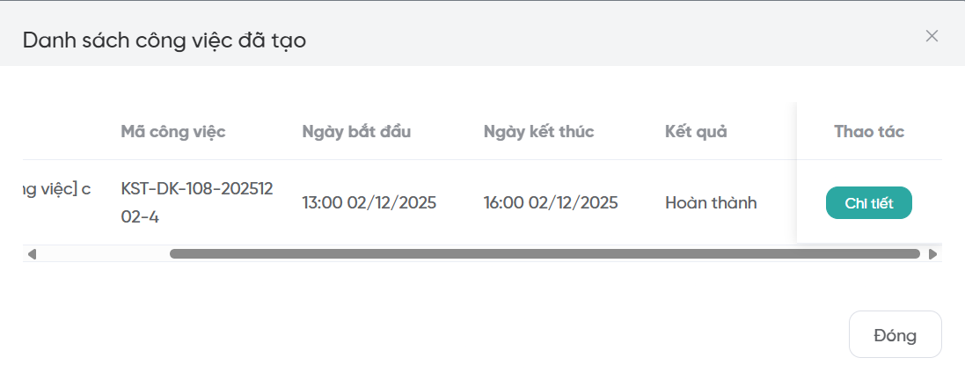Click the dialog title Danh sách công việc đã tạo
Image resolution: width=965 pixels, height=380 pixels.
pos(164,40)
